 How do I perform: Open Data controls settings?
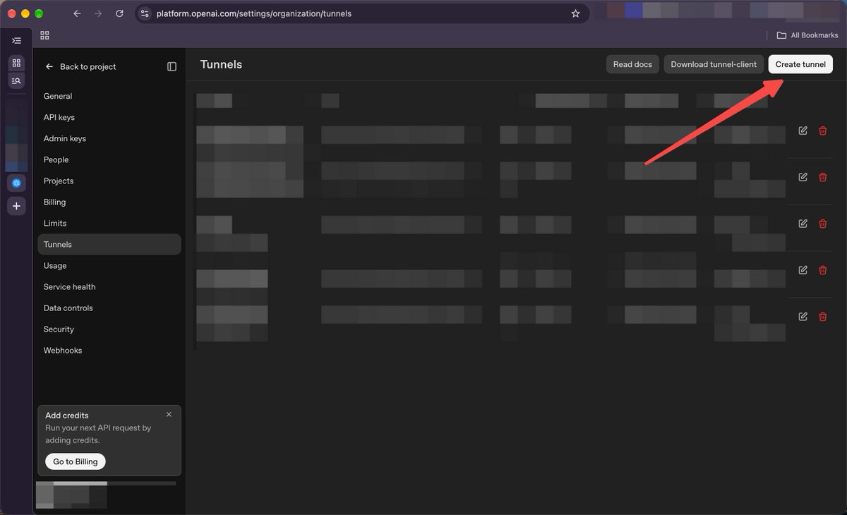109,308
